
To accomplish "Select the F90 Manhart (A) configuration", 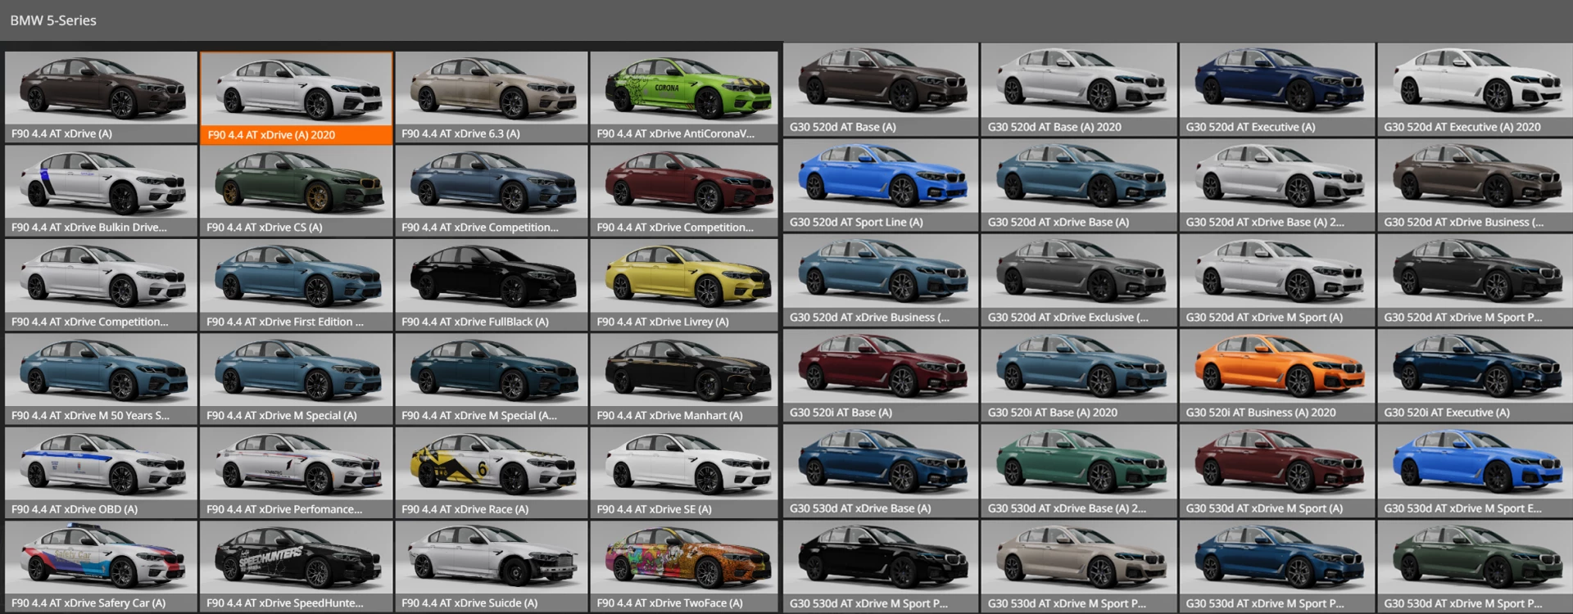I will 684,379.
